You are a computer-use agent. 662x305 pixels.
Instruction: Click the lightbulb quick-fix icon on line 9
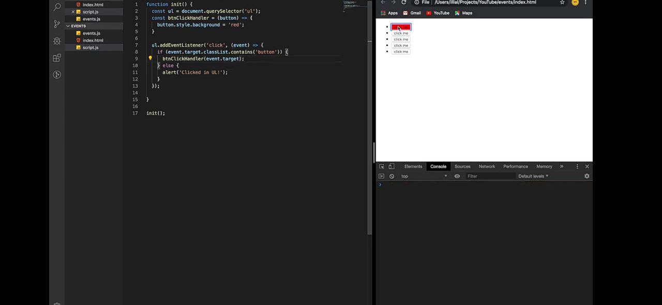pos(151,58)
